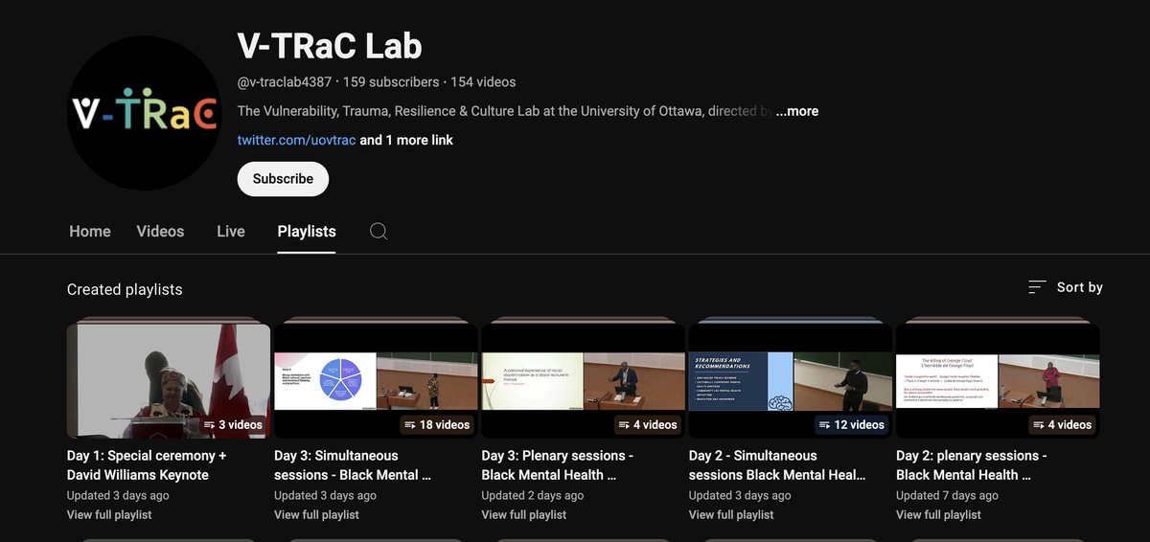The width and height of the screenshot is (1150, 542).
Task: Open Day 3 Plenary sessions playlist thumbnail
Action: [583, 380]
